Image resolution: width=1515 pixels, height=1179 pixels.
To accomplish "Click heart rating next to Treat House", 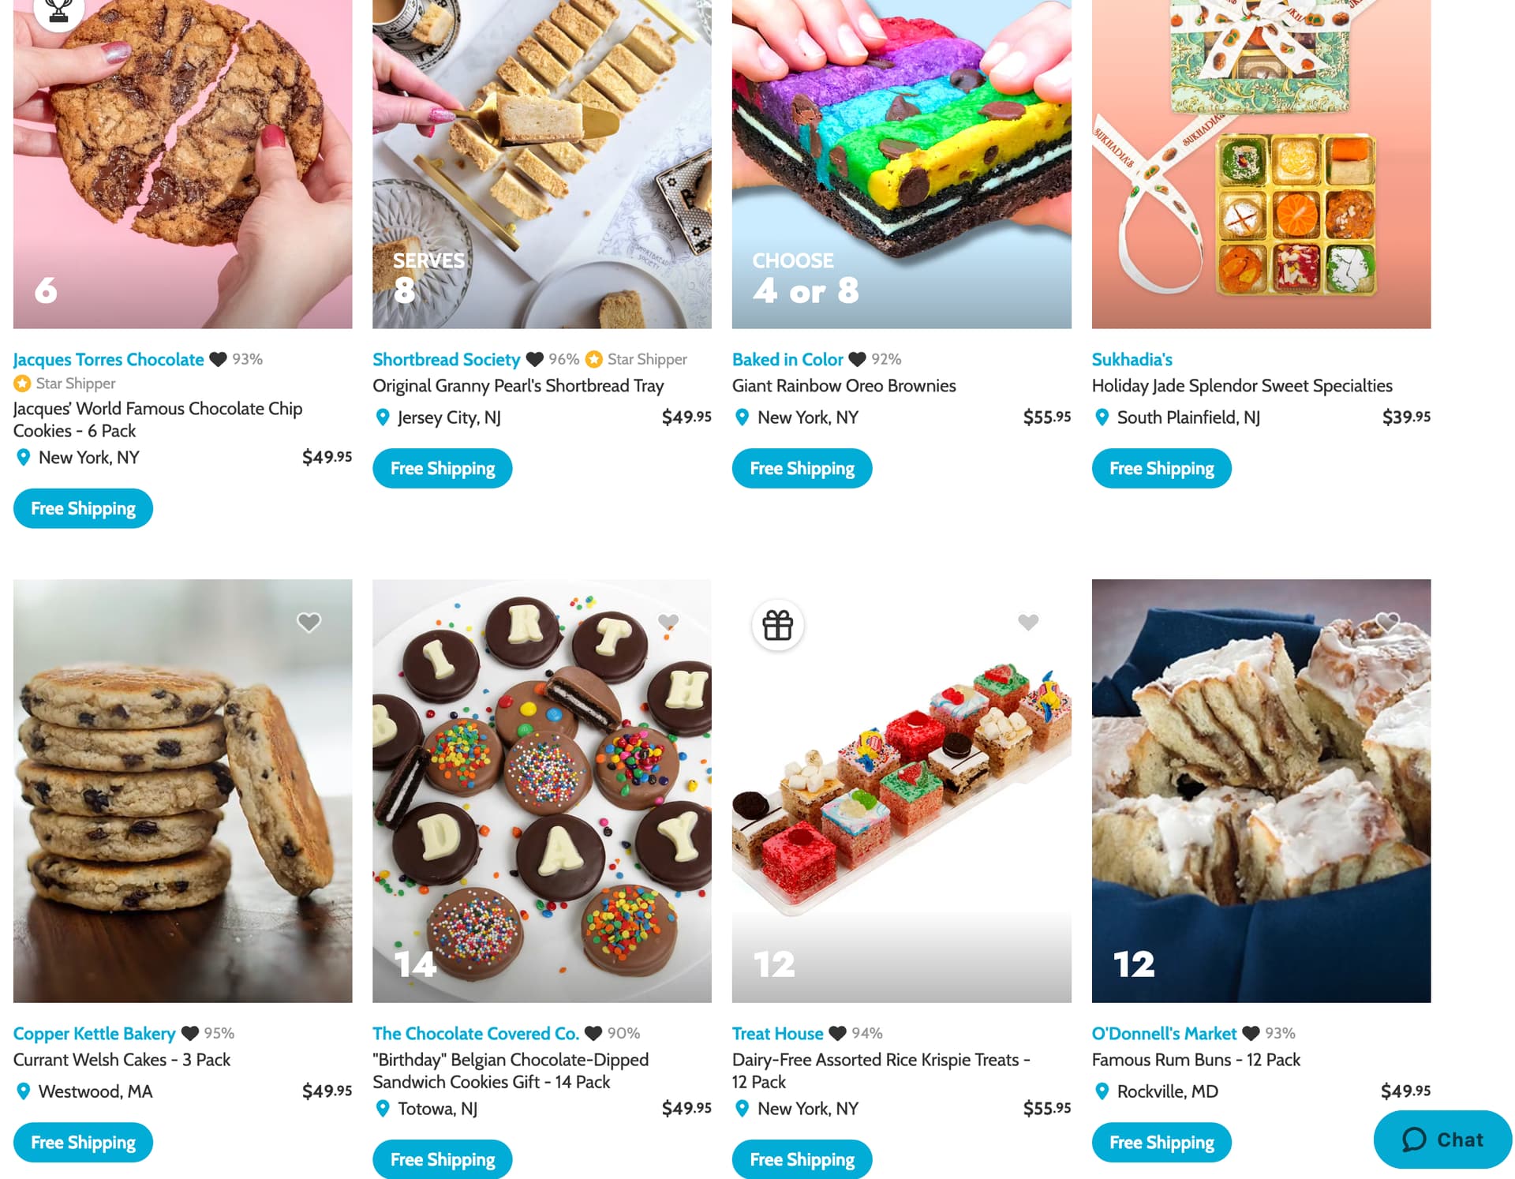I will coord(837,1033).
